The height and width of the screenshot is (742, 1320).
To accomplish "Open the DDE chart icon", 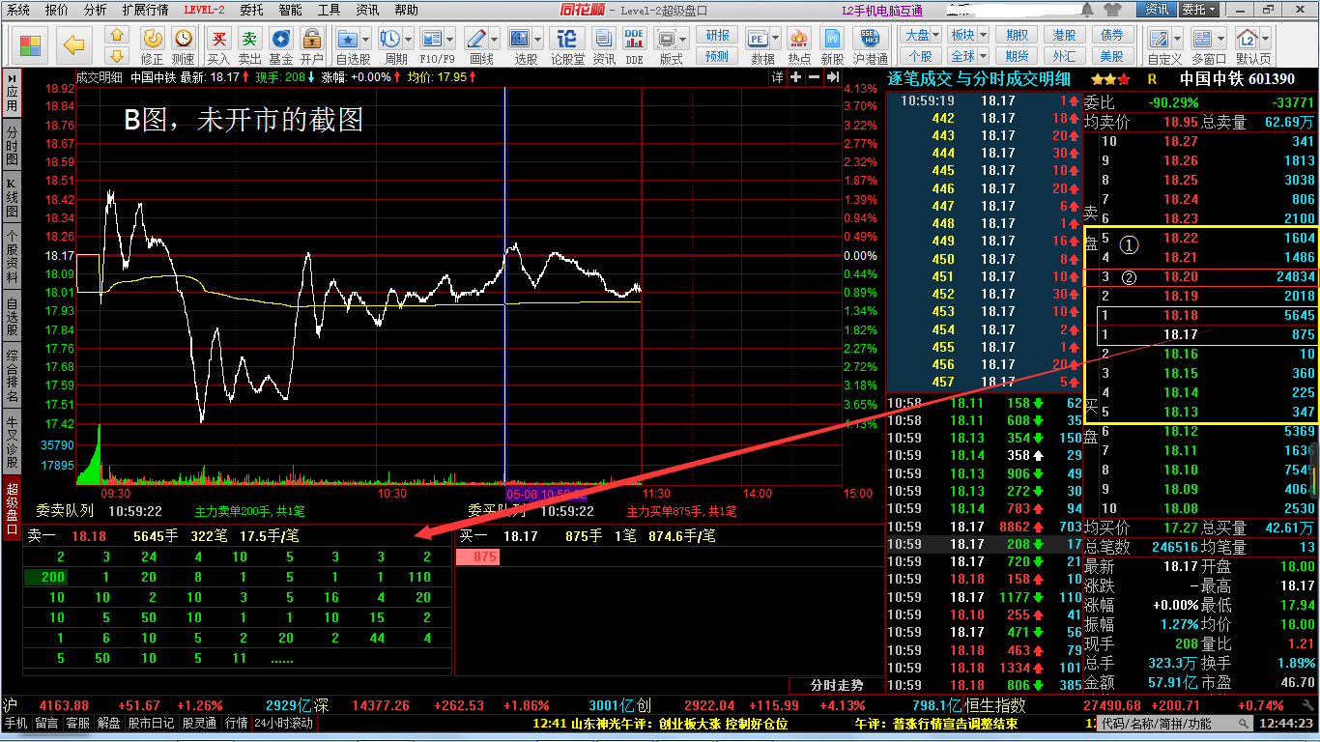I will [634, 39].
